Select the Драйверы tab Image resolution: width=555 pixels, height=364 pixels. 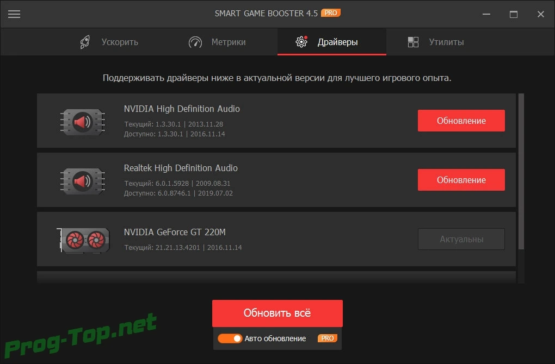point(332,42)
